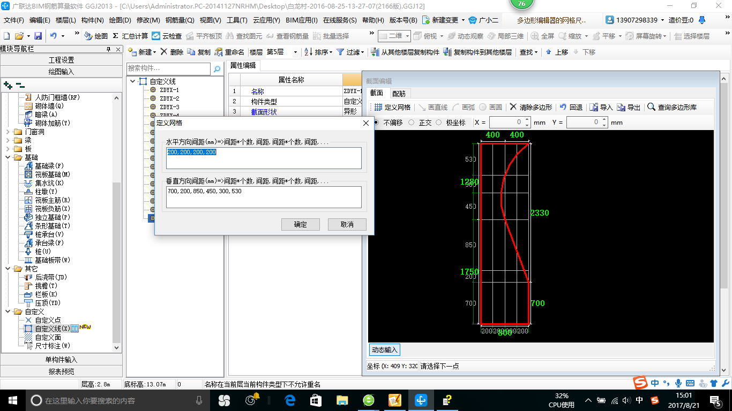Start 云检查 cloud check

(167, 36)
